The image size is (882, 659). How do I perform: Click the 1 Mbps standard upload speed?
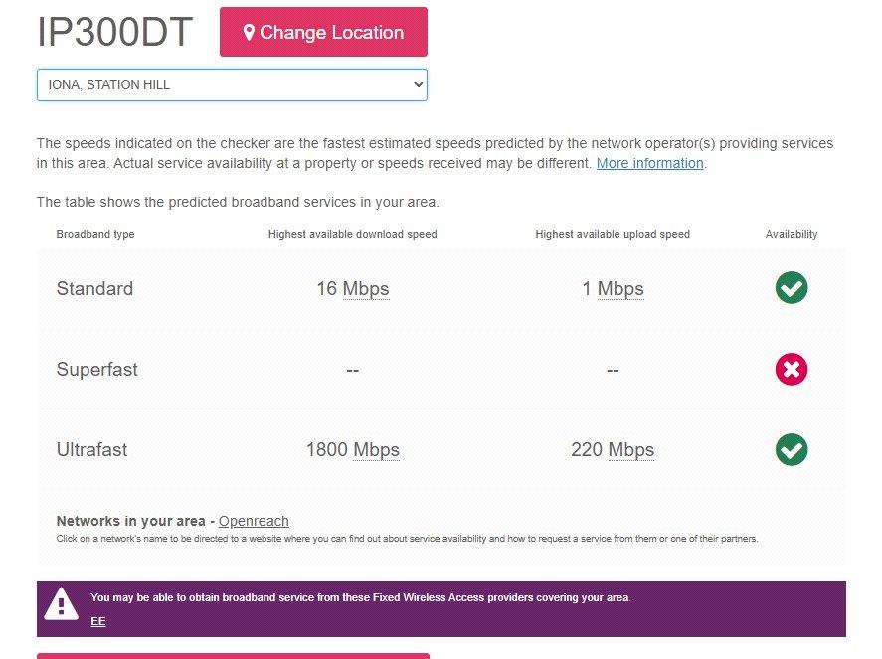coord(613,288)
